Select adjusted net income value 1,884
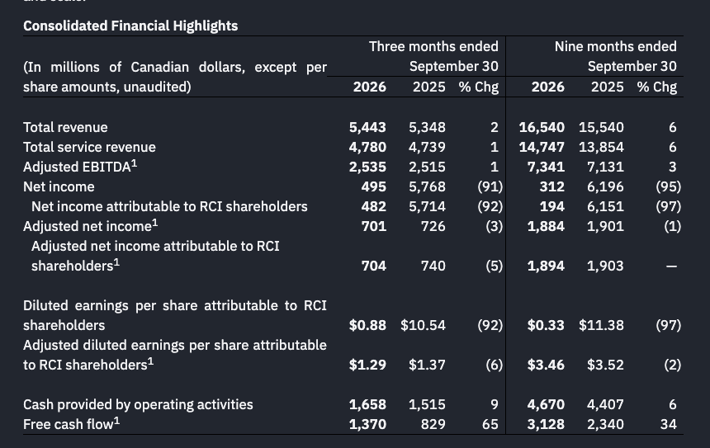710x448 pixels. [x=546, y=226]
